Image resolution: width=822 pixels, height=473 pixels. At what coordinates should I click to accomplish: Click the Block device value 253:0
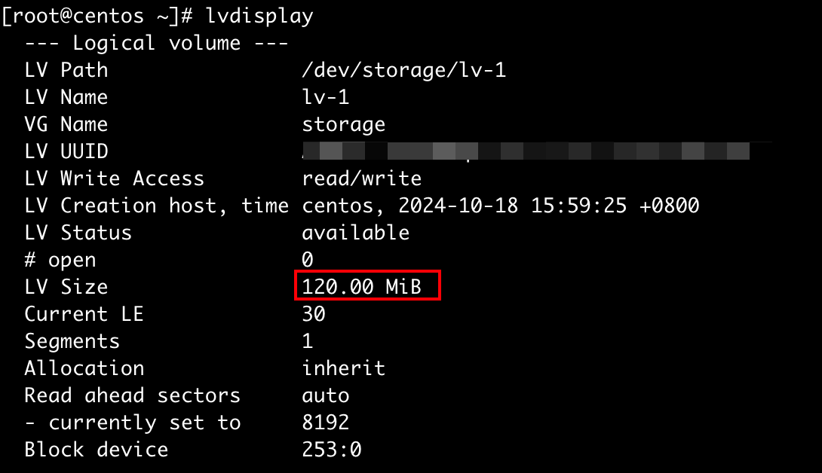point(331,450)
